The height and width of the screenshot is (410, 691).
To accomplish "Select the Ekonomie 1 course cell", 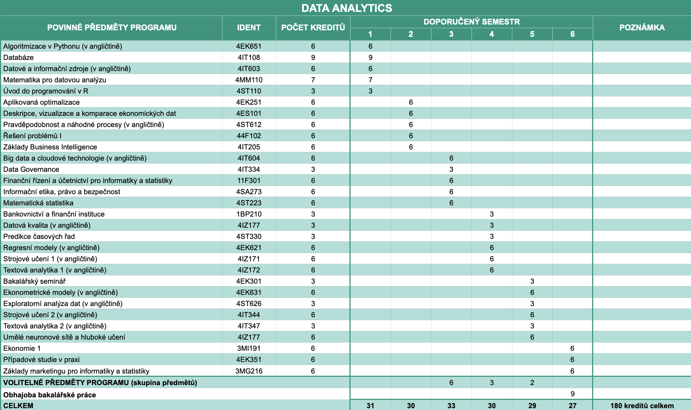I will [22, 348].
